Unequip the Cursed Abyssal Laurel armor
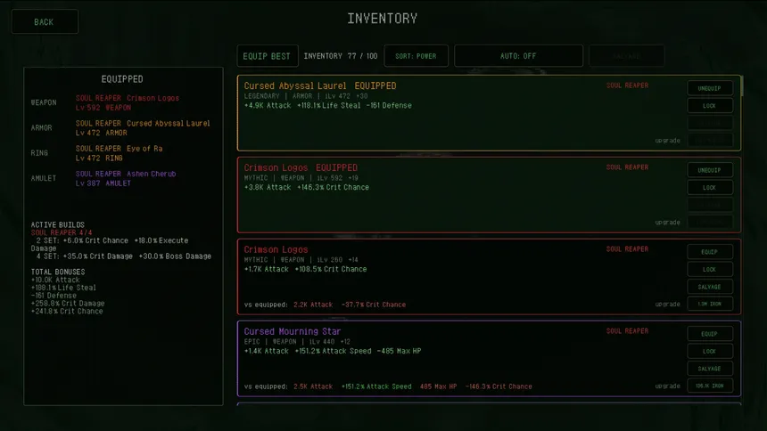The image size is (767, 431). (x=709, y=88)
